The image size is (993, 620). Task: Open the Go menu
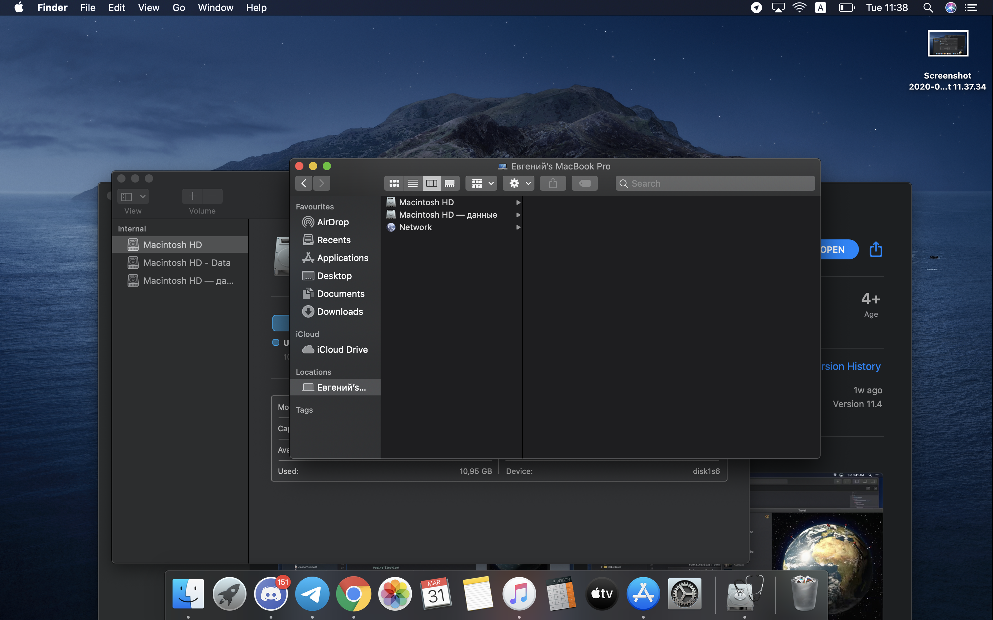pos(179,8)
